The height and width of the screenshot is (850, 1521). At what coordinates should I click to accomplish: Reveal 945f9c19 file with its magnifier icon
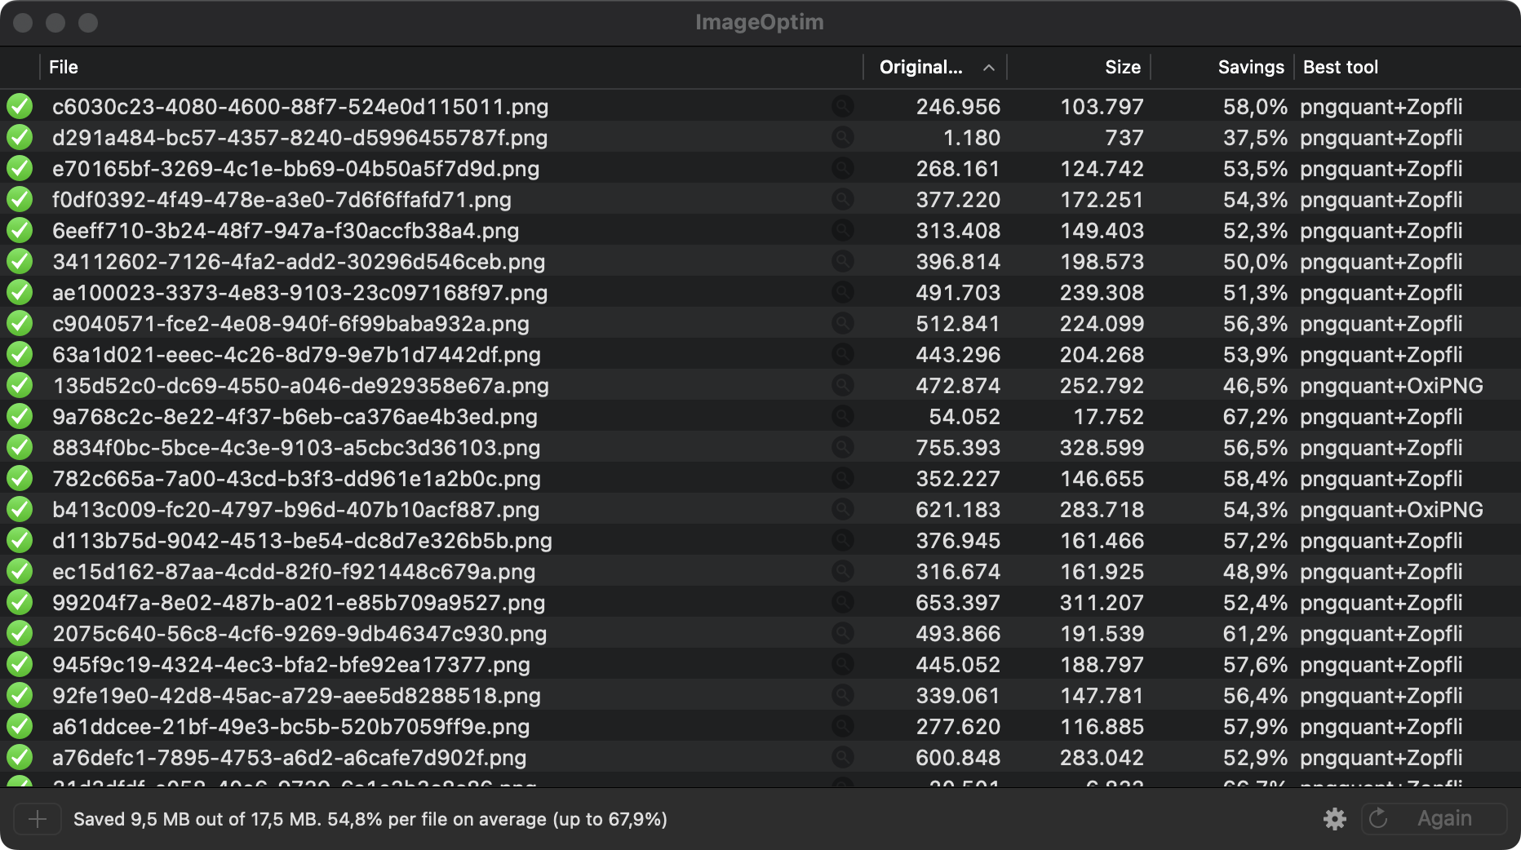pos(842,664)
